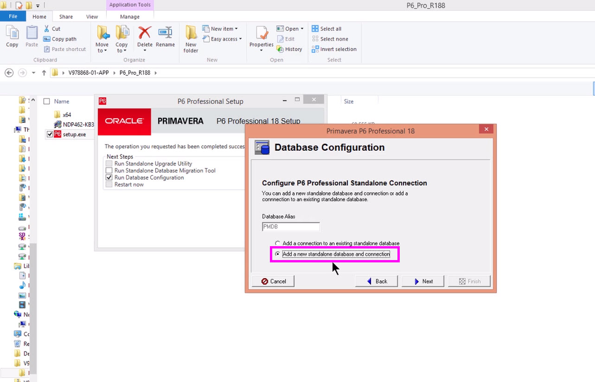Open the Manage tab under Application Tools
The image size is (595, 382).
[x=130, y=17]
